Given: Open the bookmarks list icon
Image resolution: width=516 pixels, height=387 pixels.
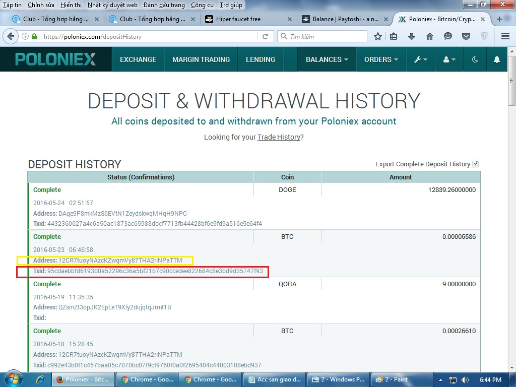Looking at the screenshot, I should coord(394,36).
